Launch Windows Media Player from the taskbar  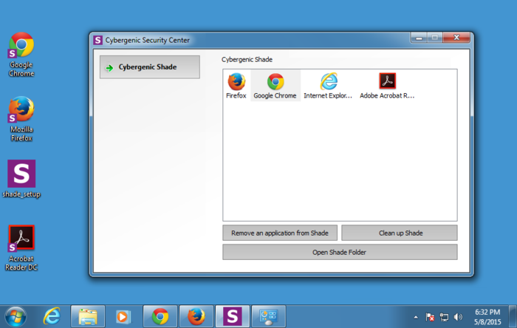123,316
